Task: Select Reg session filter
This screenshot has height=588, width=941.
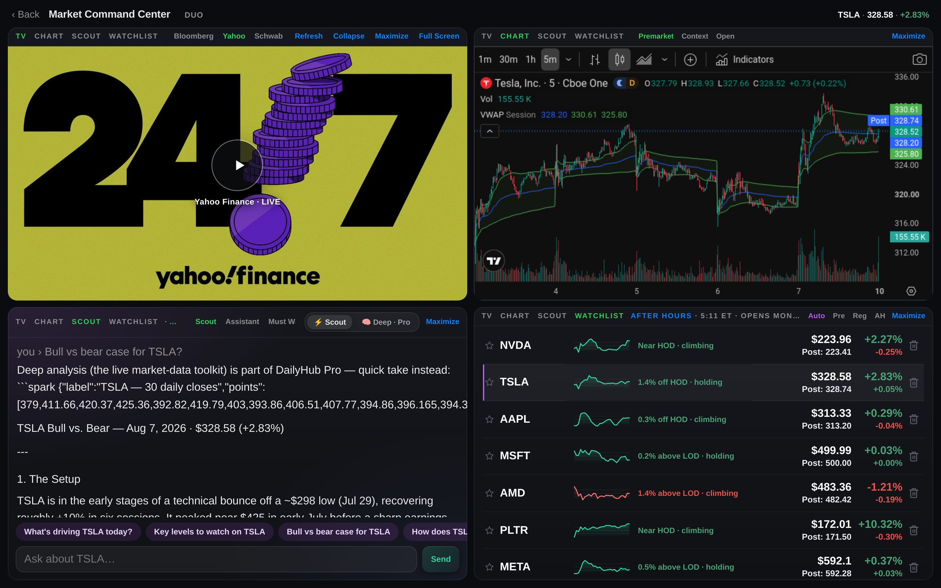Action: pos(859,316)
